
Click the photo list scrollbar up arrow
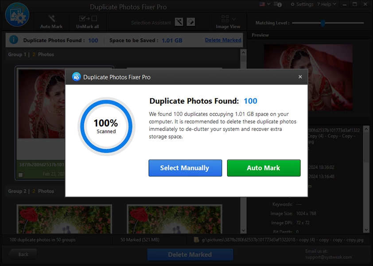243,52
